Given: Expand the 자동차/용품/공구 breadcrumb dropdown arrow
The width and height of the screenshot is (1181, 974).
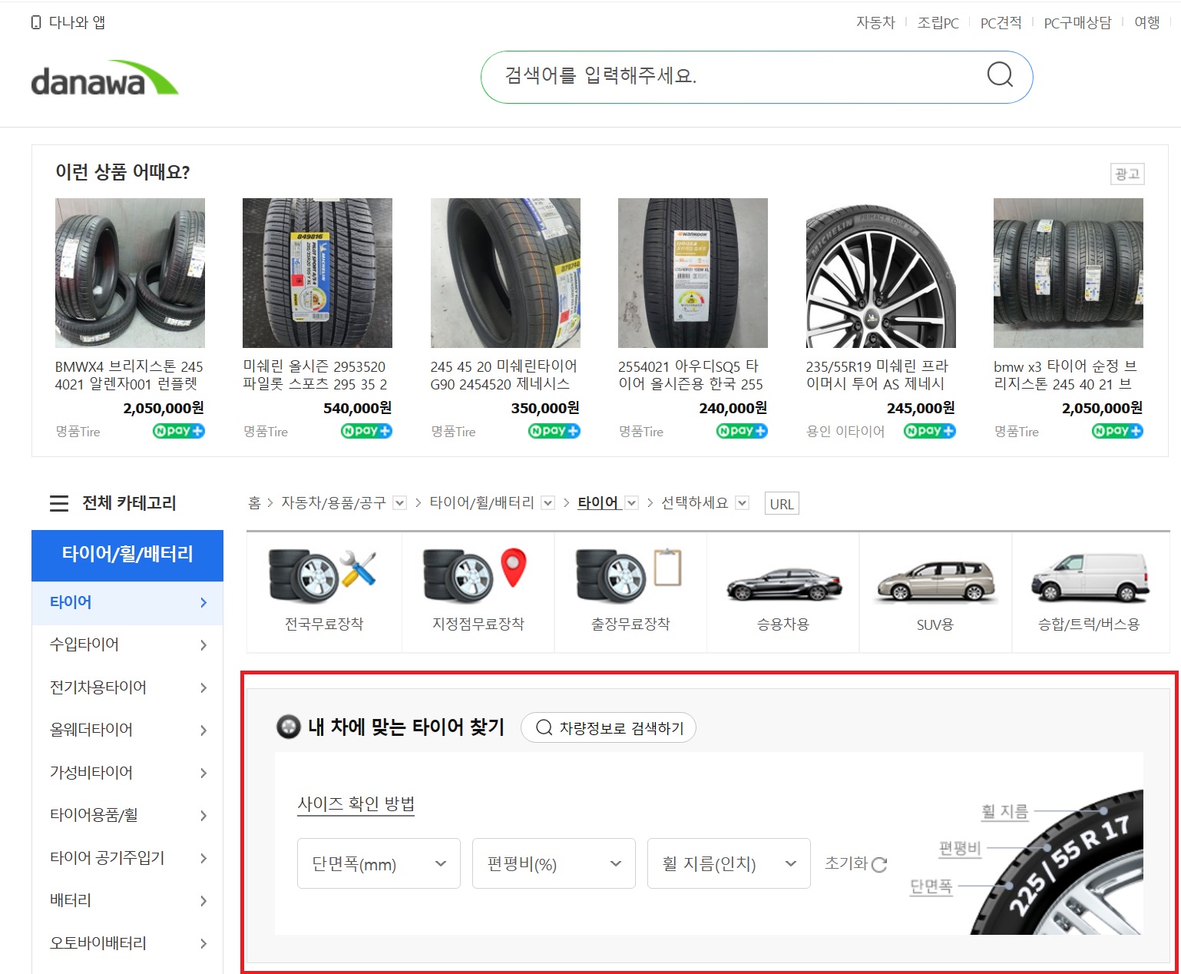Looking at the screenshot, I should click(399, 503).
